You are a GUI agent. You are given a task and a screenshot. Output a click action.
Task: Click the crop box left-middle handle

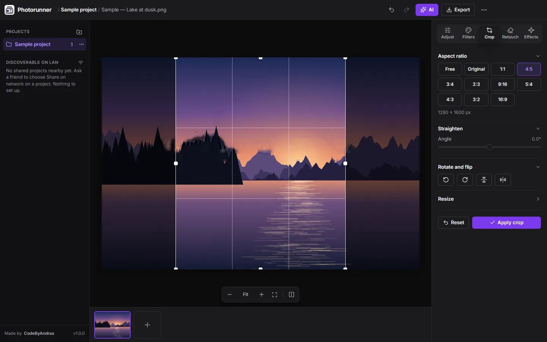[x=176, y=163]
